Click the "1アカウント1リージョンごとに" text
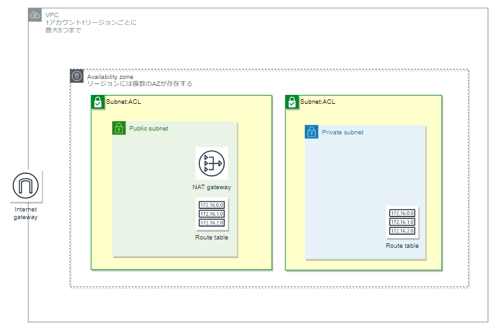This screenshot has width=501, height=328. pos(91,22)
